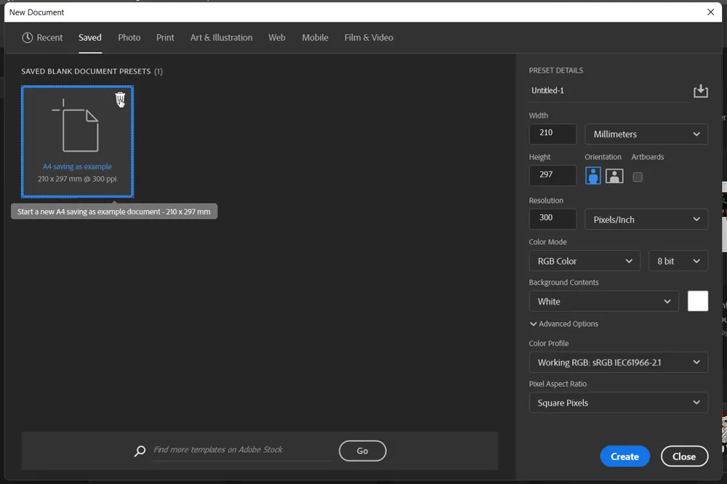Click the white background color swatch

tap(697, 301)
